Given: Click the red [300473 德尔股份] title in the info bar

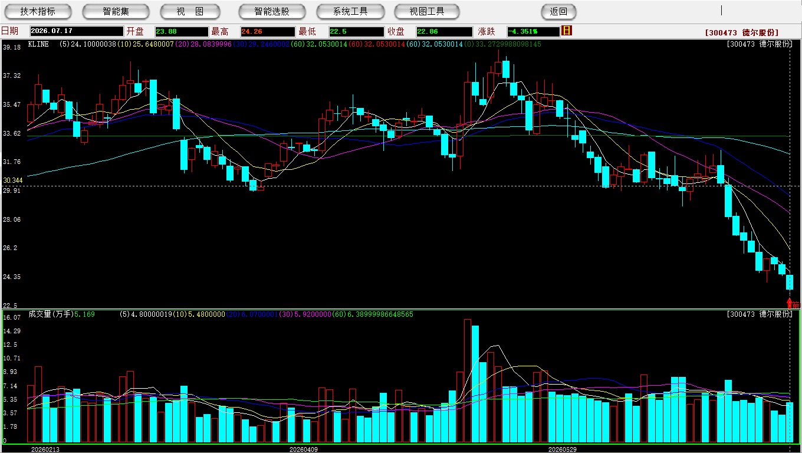Looking at the screenshot, I should [x=742, y=32].
